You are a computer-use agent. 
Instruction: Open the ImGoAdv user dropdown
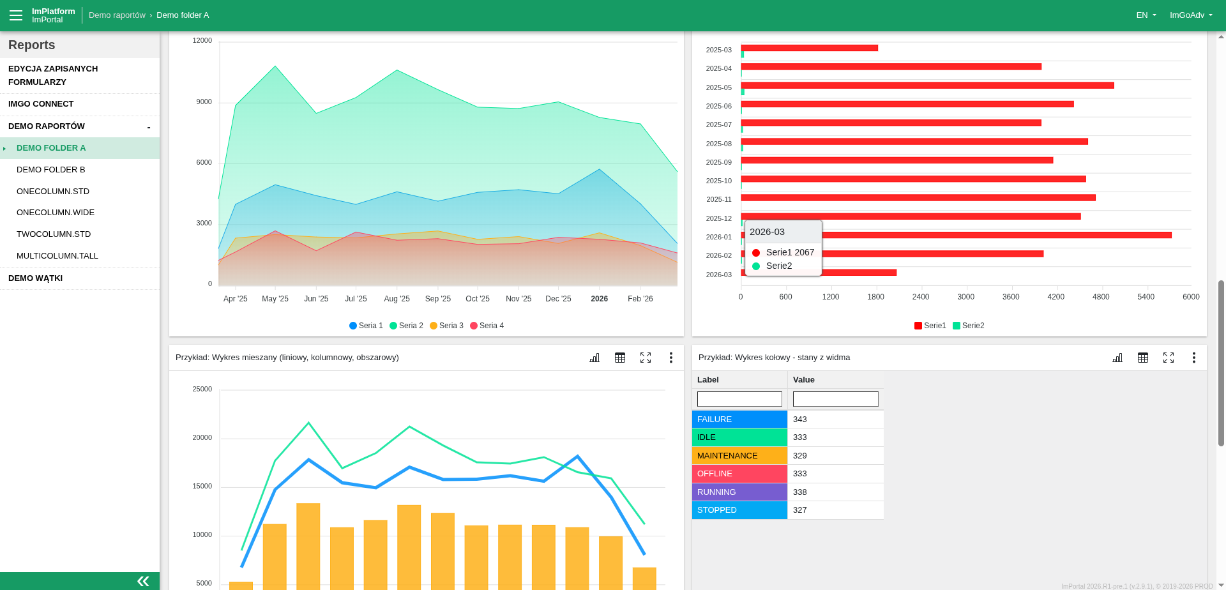pyautogui.click(x=1190, y=15)
